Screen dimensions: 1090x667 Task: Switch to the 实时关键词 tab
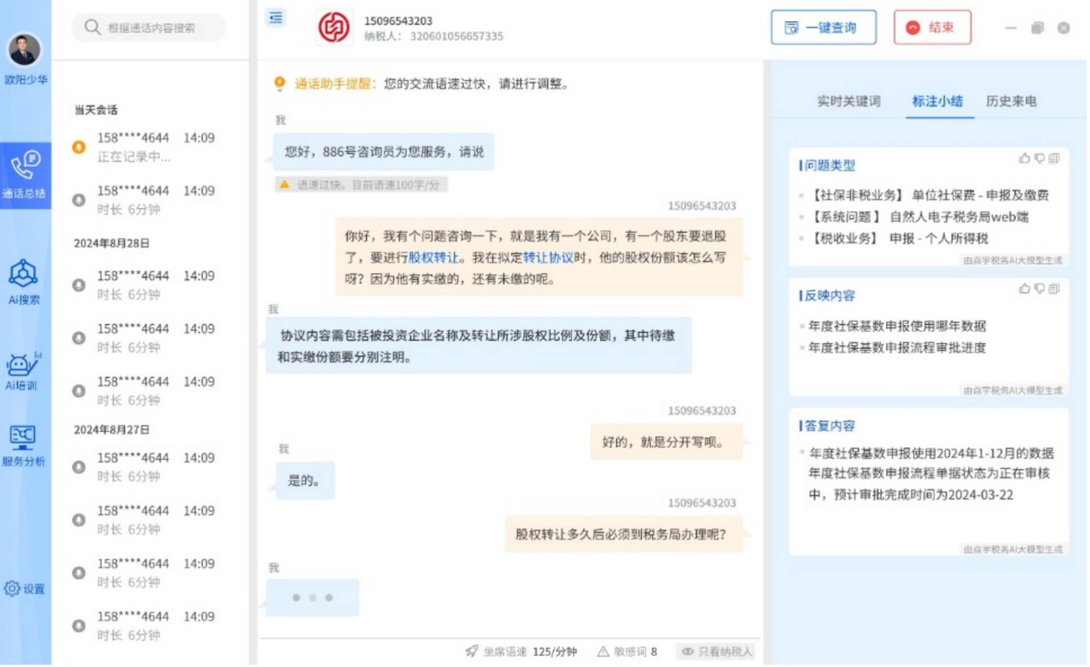coord(848,101)
